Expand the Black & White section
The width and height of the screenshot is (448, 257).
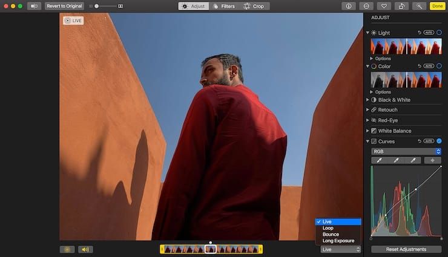367,100
